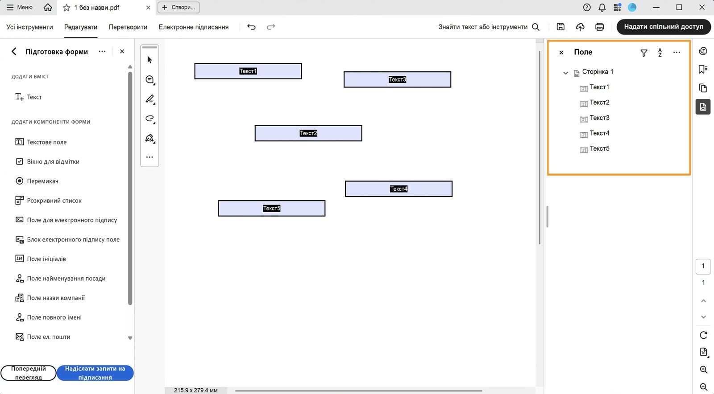Go back from Підготовка форми panel
The image size is (714, 394).
14,52
